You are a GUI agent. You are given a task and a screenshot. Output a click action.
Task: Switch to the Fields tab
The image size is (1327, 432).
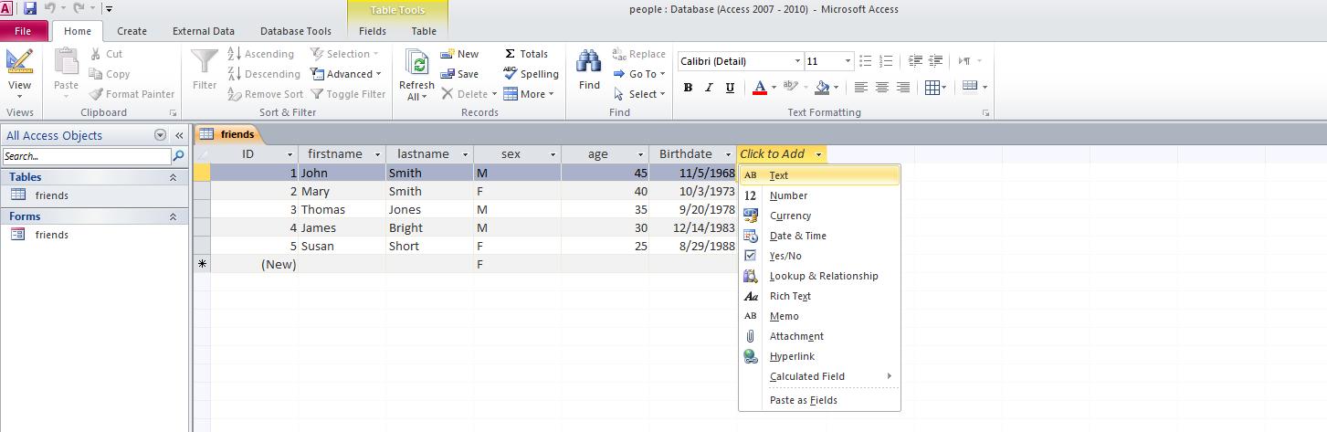coord(373,31)
